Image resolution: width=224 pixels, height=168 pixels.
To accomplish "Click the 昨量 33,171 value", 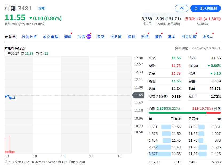I will click(x=215, y=89).
